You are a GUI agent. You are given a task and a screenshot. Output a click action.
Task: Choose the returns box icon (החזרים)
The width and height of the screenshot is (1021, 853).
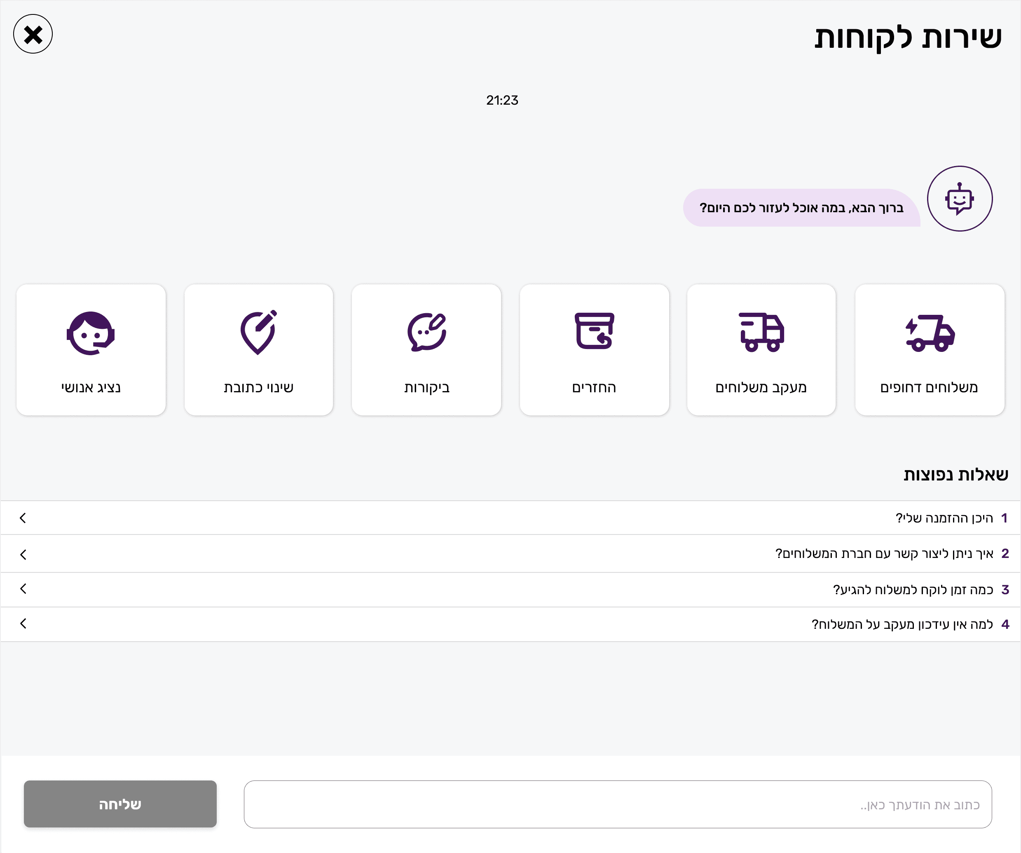click(594, 331)
